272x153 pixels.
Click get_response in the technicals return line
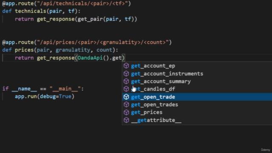click(56, 19)
